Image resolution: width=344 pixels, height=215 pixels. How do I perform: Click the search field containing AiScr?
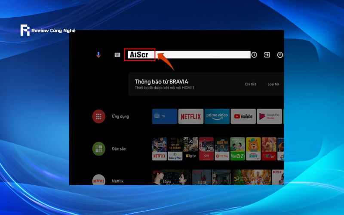189,55
